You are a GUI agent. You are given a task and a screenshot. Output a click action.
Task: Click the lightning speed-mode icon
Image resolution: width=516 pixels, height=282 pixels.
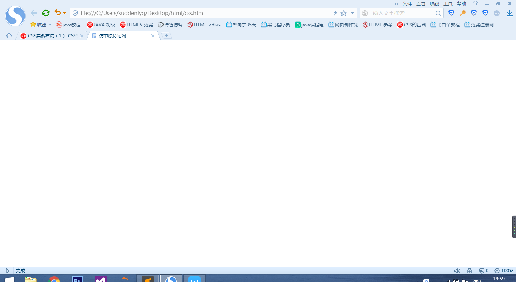tap(335, 13)
